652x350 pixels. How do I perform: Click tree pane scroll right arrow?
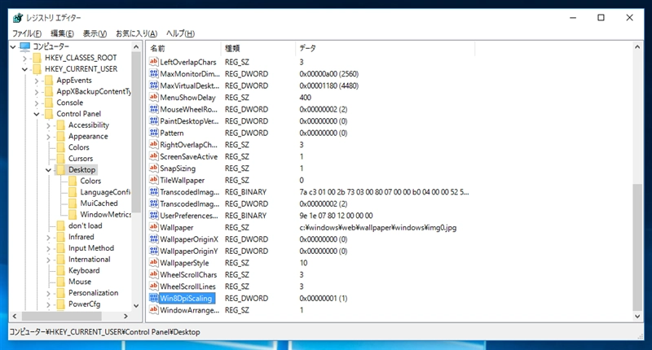pos(126,316)
